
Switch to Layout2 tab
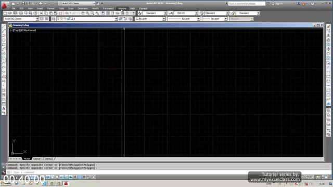click(49, 158)
